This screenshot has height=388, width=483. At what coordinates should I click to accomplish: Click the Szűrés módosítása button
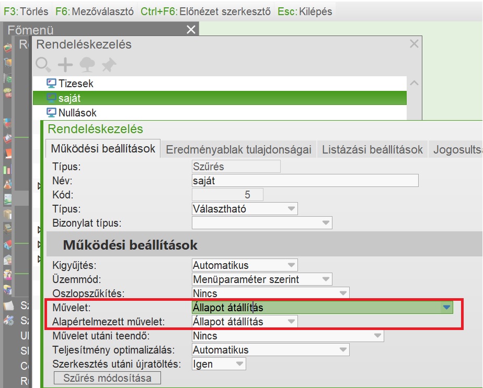[x=107, y=378]
